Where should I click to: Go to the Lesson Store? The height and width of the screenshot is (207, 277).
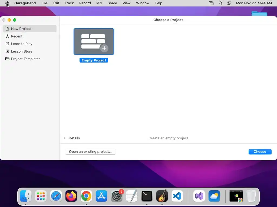[30, 51]
